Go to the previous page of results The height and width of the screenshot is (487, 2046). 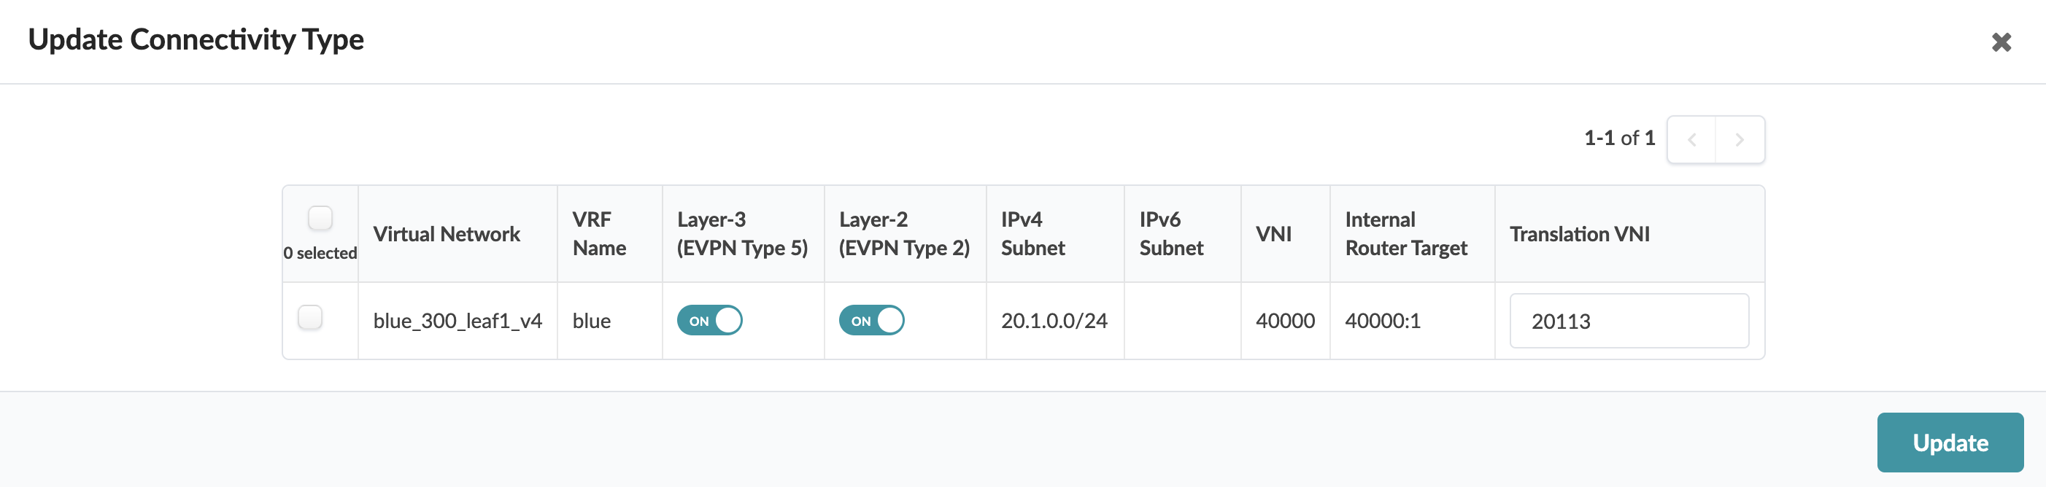[x=1692, y=139]
